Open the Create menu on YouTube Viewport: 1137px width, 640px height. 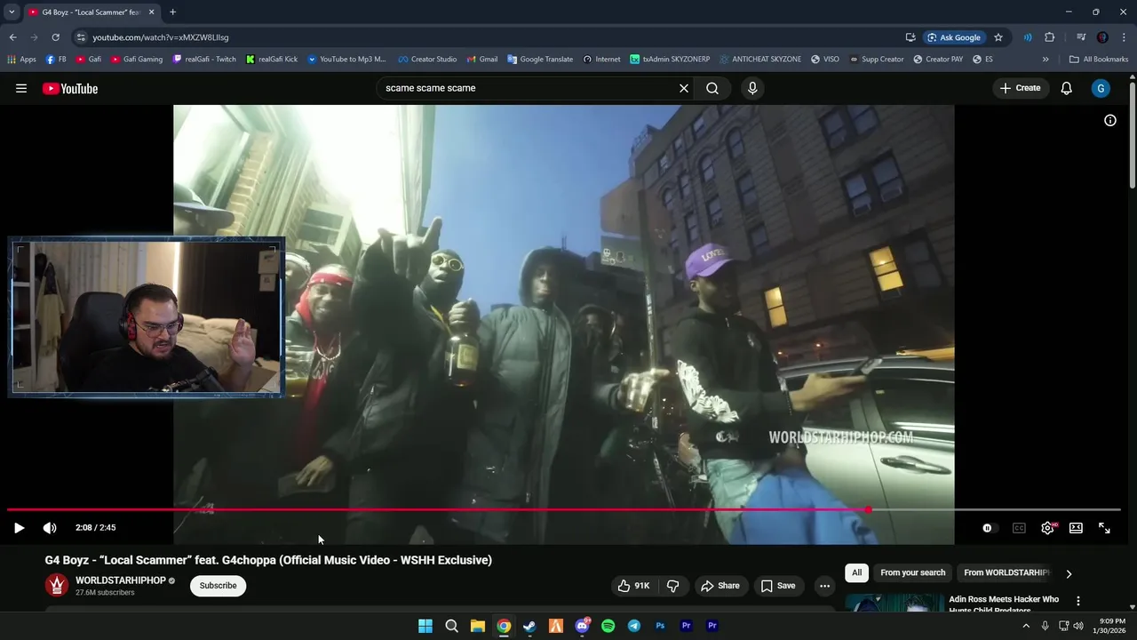tap(1020, 88)
